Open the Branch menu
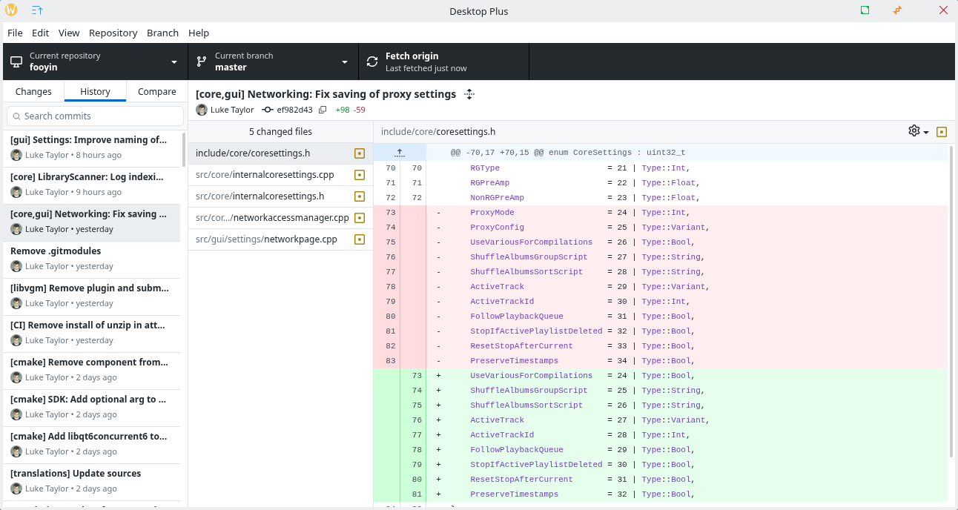The image size is (958, 510). (x=162, y=33)
